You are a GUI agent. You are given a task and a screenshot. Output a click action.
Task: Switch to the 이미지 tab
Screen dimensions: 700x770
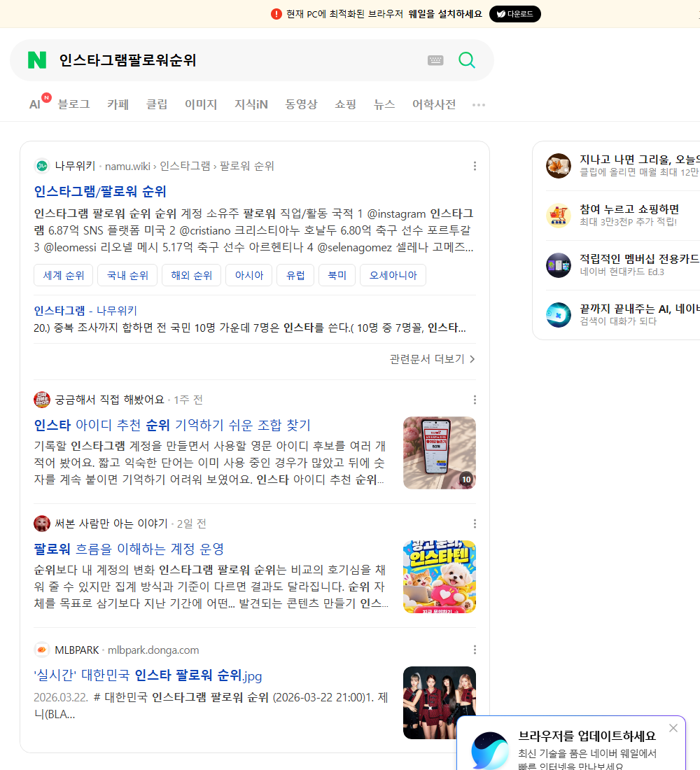[201, 104]
